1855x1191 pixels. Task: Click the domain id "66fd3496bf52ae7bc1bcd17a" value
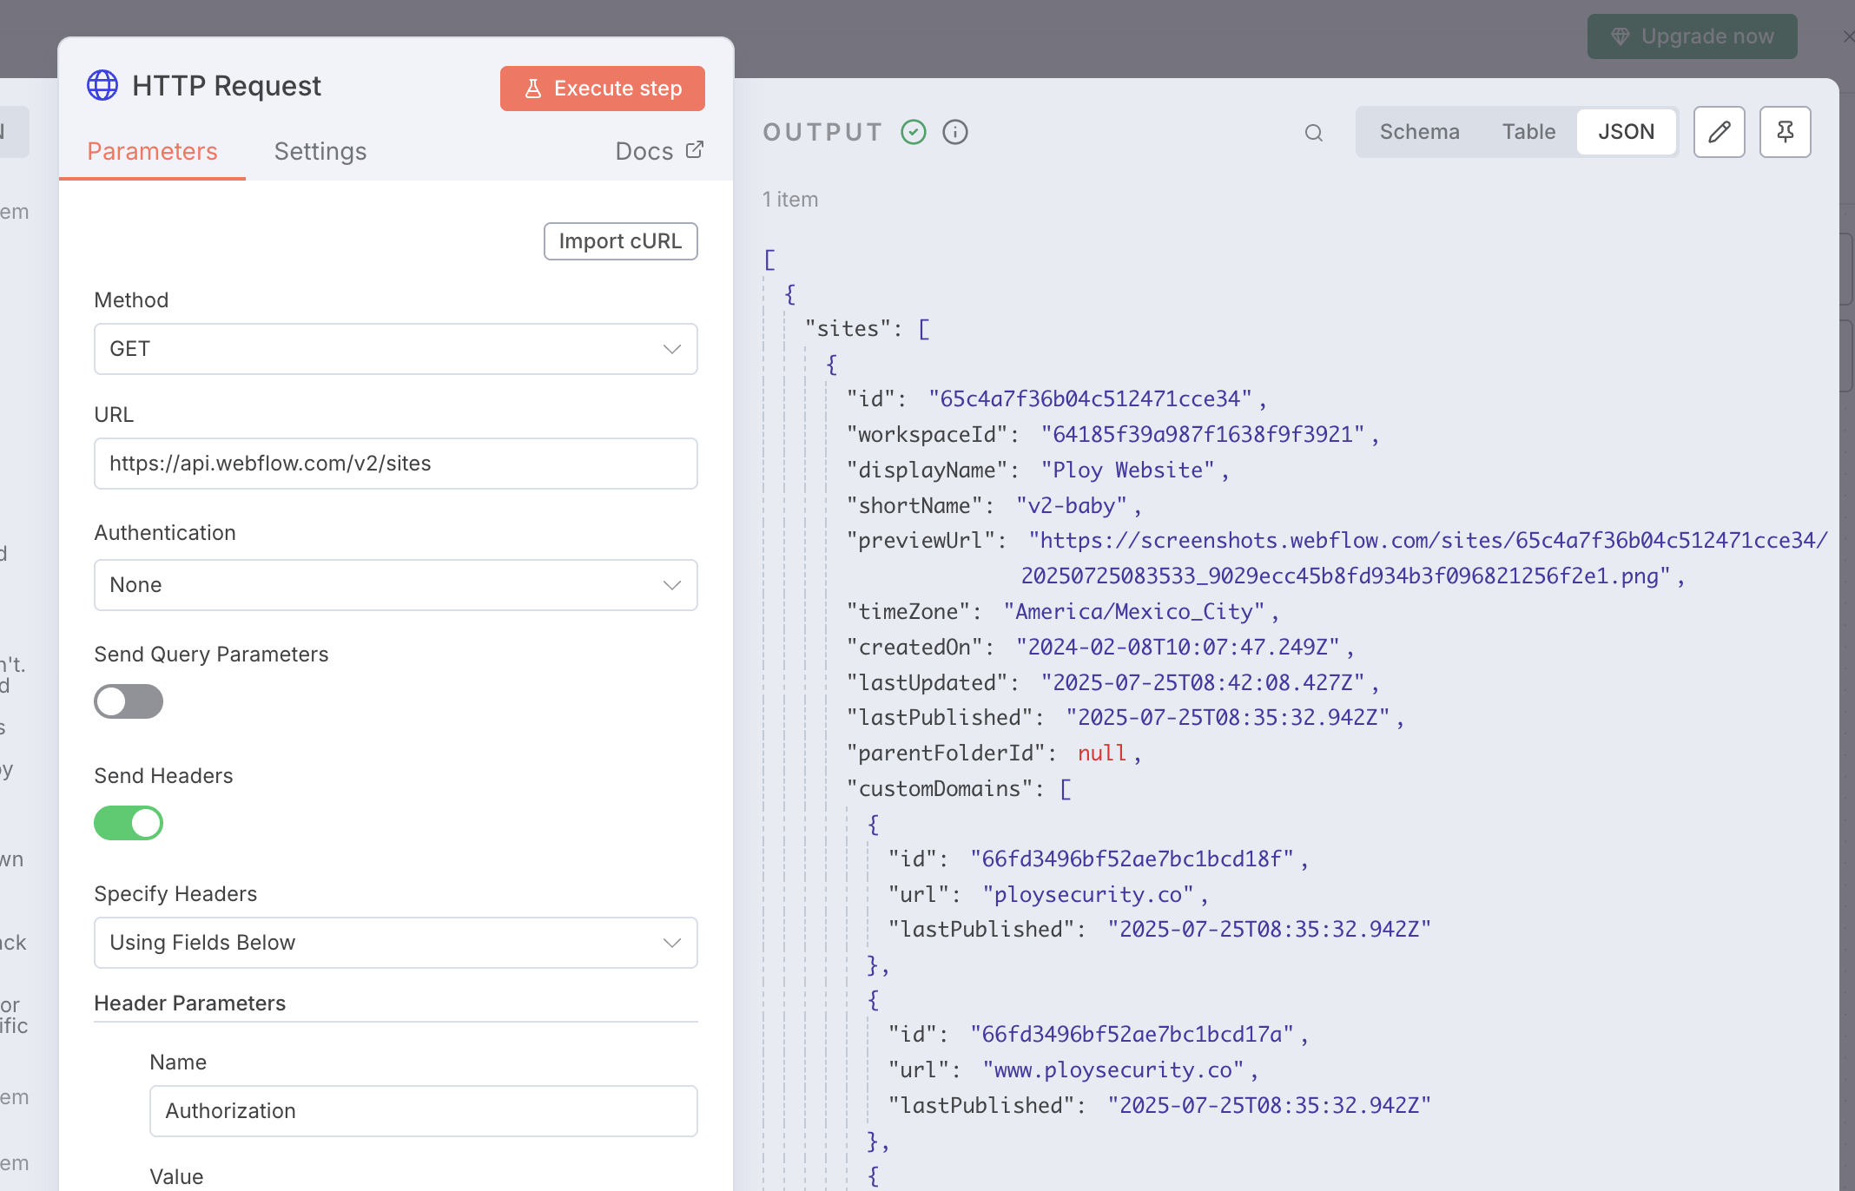click(1132, 1035)
